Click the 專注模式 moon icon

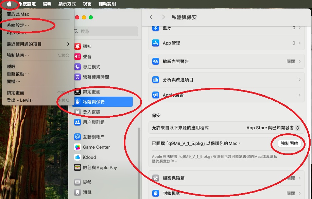(77, 67)
